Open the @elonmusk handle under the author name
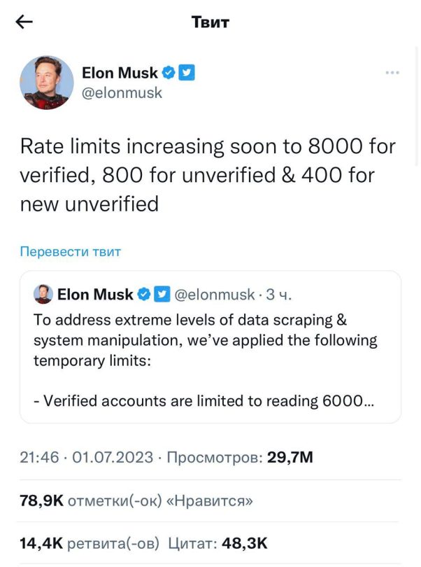 click(x=122, y=93)
